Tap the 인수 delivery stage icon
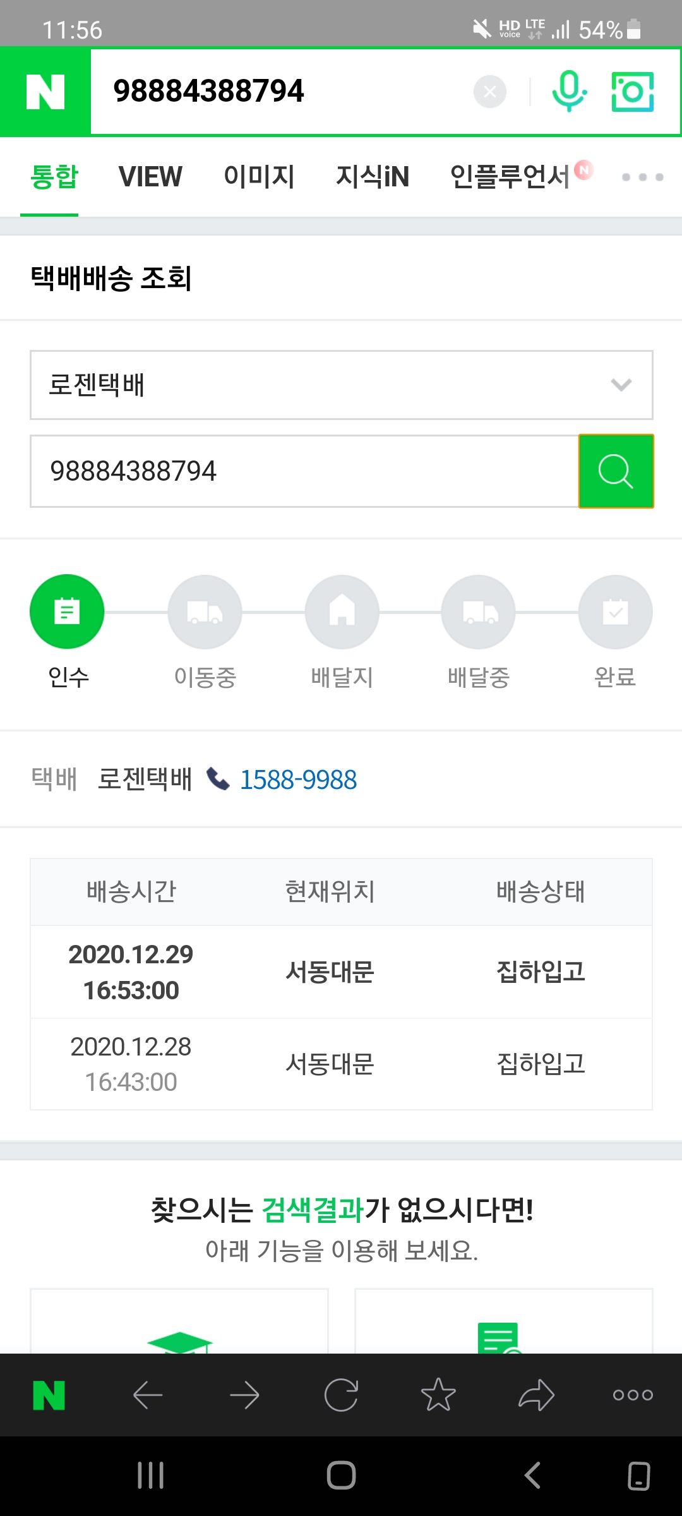 pyautogui.click(x=67, y=611)
